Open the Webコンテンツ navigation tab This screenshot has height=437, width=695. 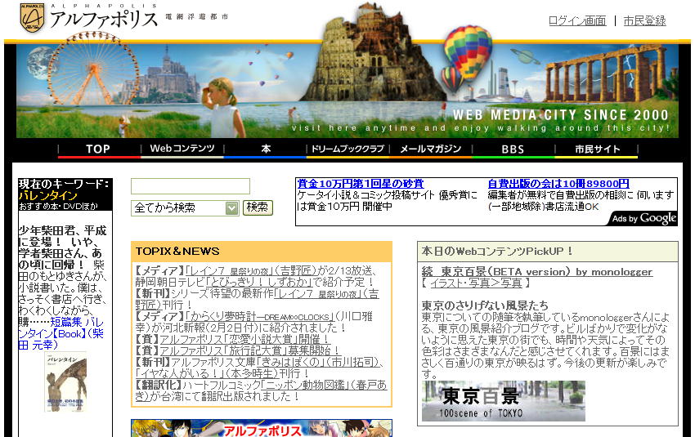(182, 149)
